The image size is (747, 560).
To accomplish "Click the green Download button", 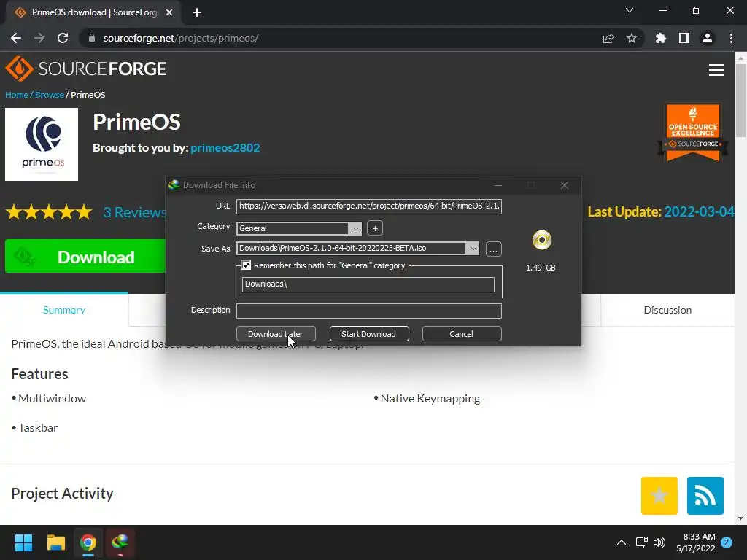I will 85,257.
